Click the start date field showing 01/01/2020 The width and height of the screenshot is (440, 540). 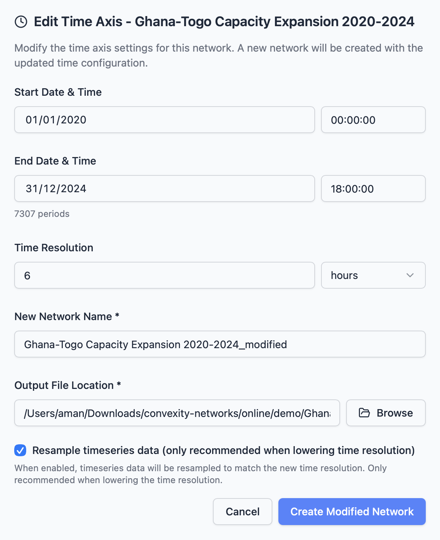coord(164,120)
